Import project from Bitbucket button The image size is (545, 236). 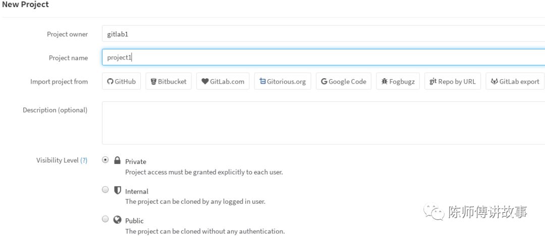(169, 82)
